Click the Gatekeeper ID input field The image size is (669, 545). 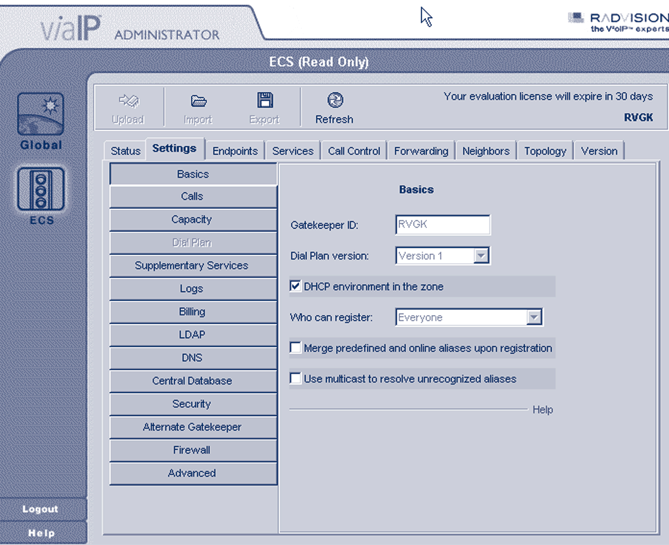click(x=442, y=225)
